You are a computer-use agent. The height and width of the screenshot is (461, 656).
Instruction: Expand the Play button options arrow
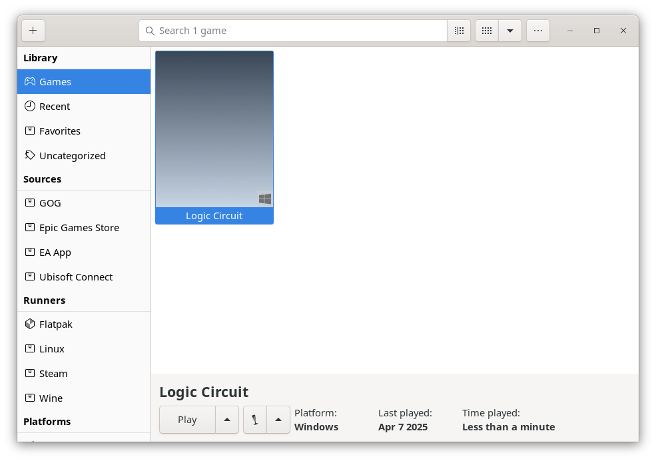point(227,420)
